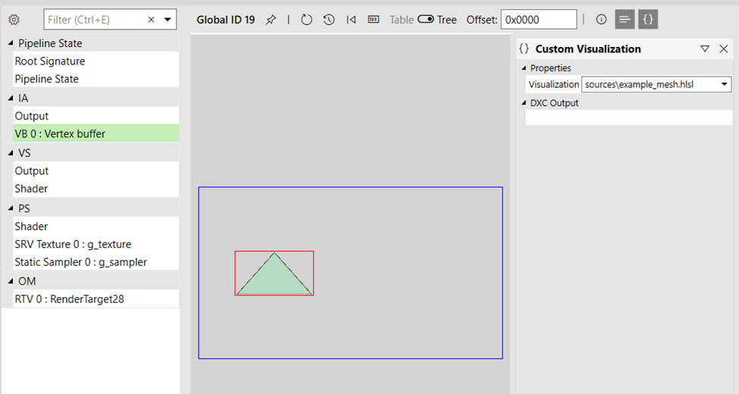Screen dimensions: 739x394
Task: Select Output under IA
Action: (96, 116)
